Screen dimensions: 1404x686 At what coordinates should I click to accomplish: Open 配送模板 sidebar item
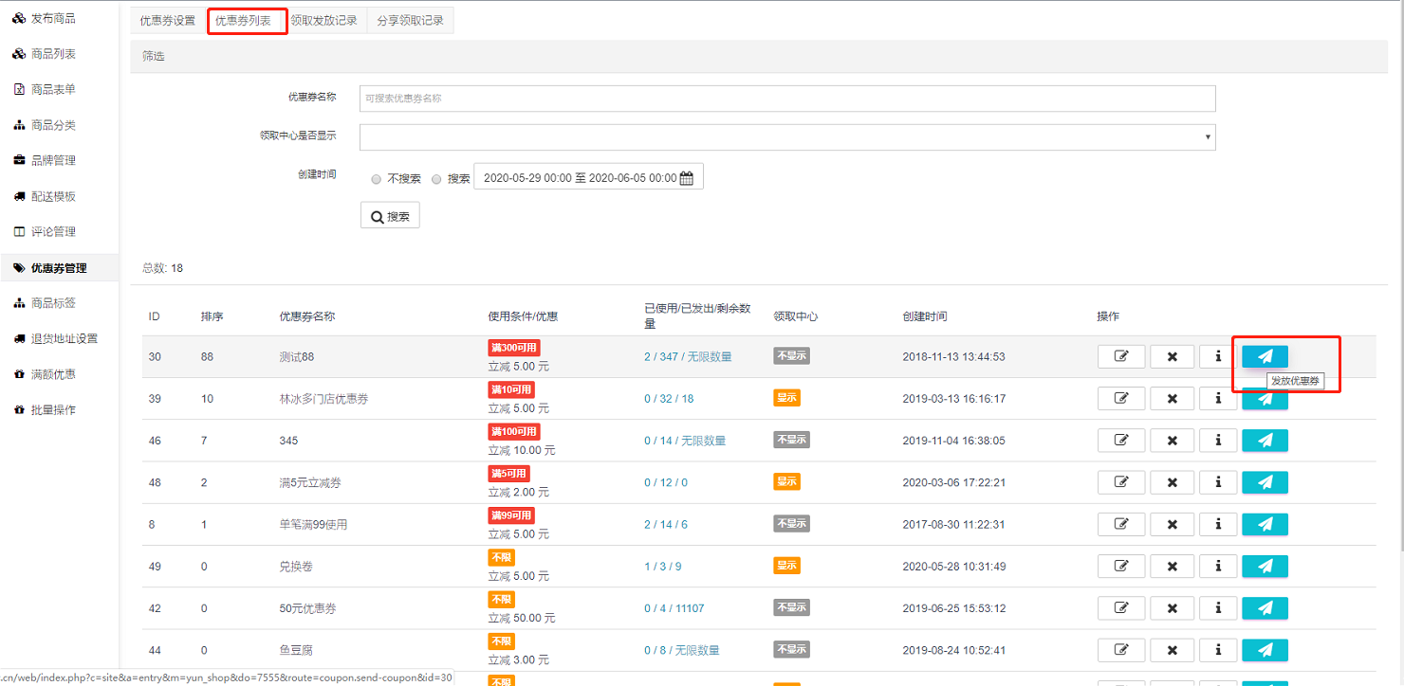click(53, 196)
